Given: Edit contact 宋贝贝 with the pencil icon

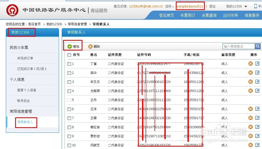Looking at the screenshot, I should tap(257, 81).
